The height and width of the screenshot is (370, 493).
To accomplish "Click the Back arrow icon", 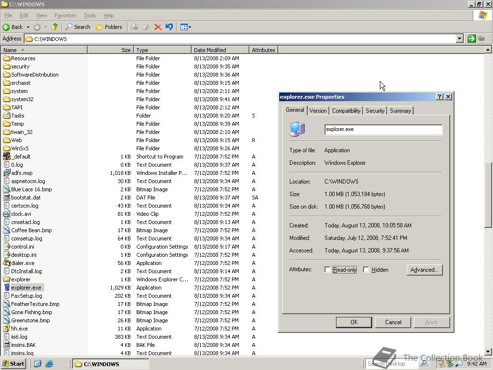I will [7, 27].
